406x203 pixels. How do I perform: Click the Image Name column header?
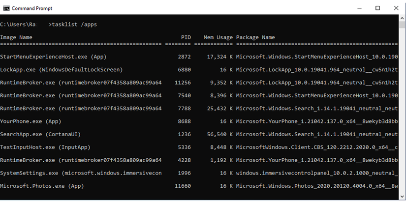[x=16, y=37]
